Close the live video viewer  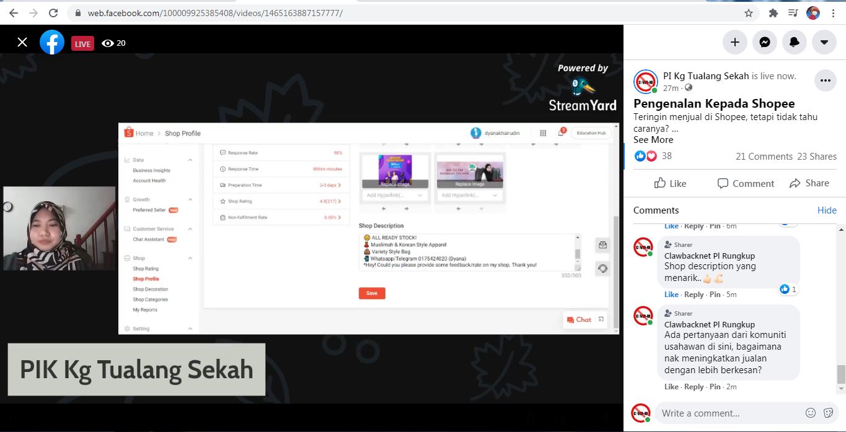(x=22, y=42)
